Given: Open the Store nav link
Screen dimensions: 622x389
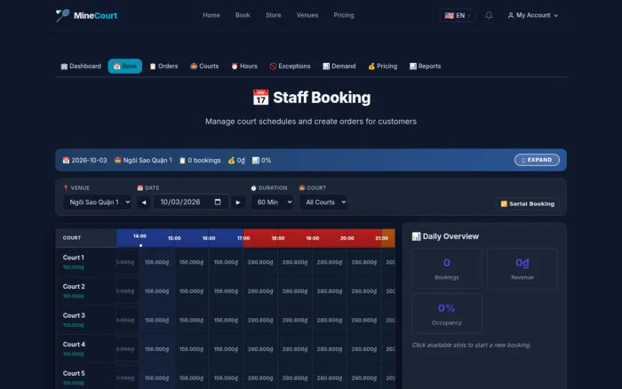Looking at the screenshot, I should point(274,15).
